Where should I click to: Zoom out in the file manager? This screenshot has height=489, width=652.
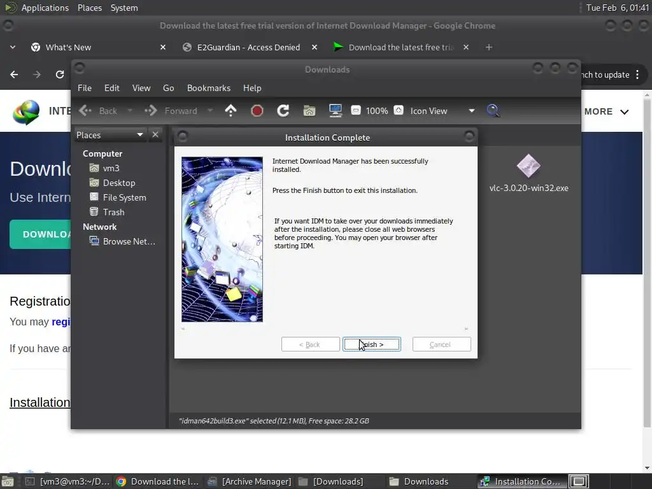356,111
